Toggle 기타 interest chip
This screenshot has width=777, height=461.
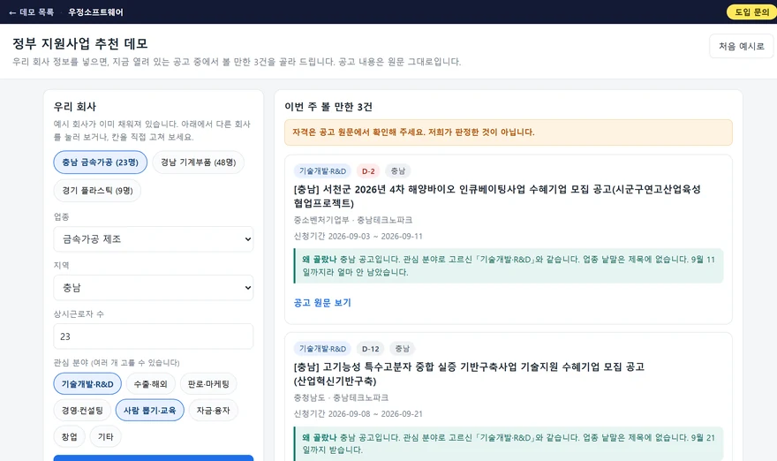click(106, 436)
